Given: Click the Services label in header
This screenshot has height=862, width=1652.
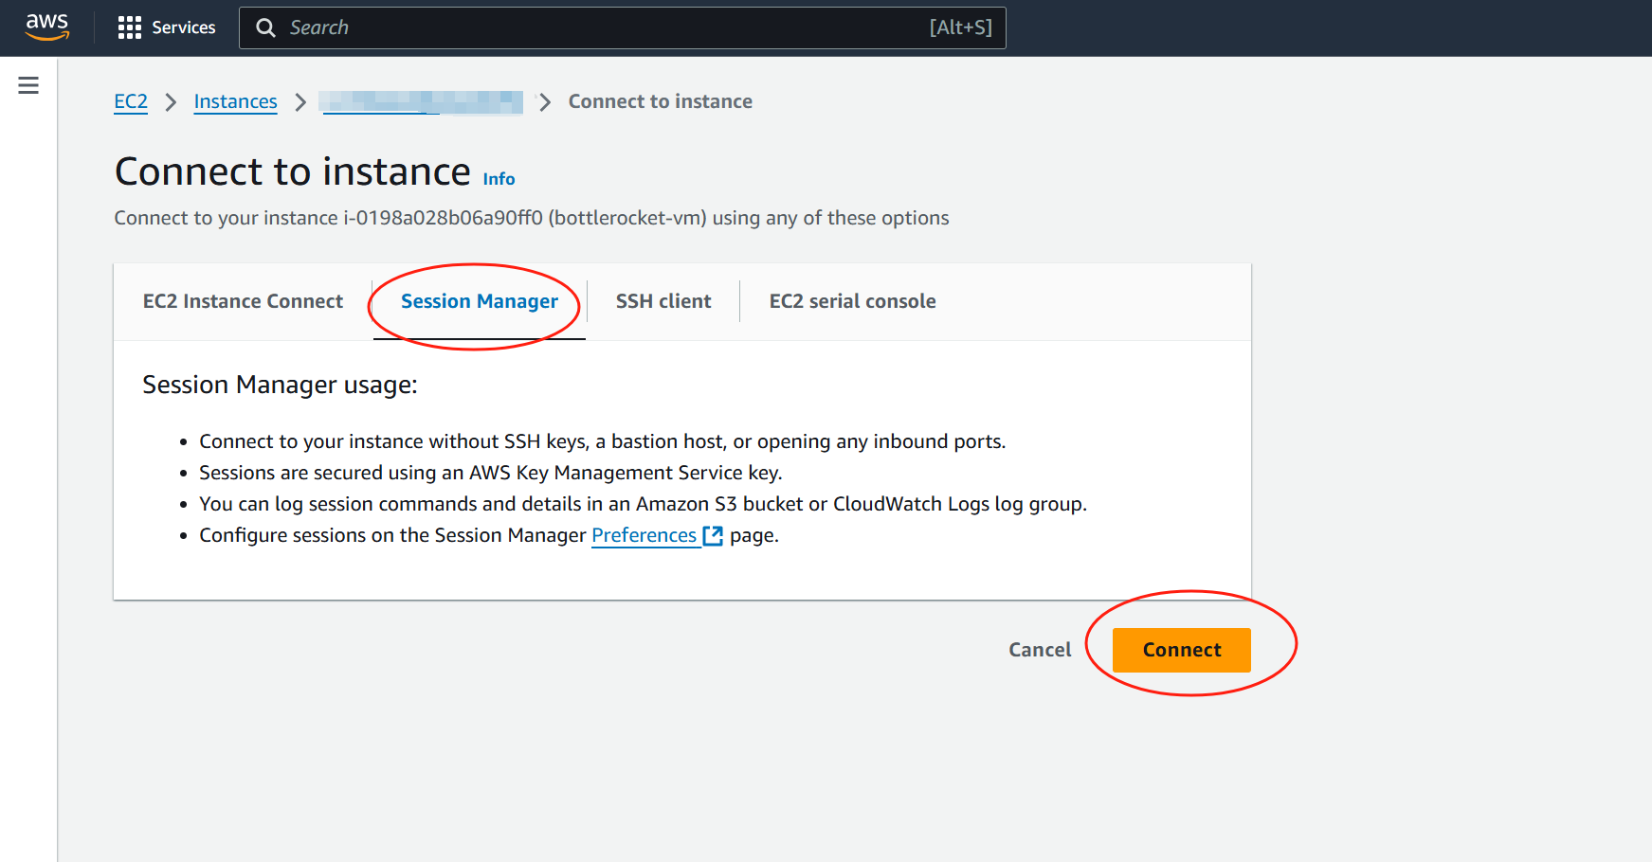Looking at the screenshot, I should tap(184, 28).
